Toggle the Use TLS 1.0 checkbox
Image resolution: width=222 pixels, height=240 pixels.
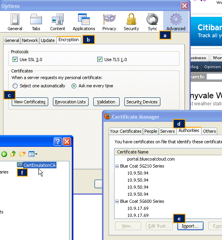coord(100,59)
